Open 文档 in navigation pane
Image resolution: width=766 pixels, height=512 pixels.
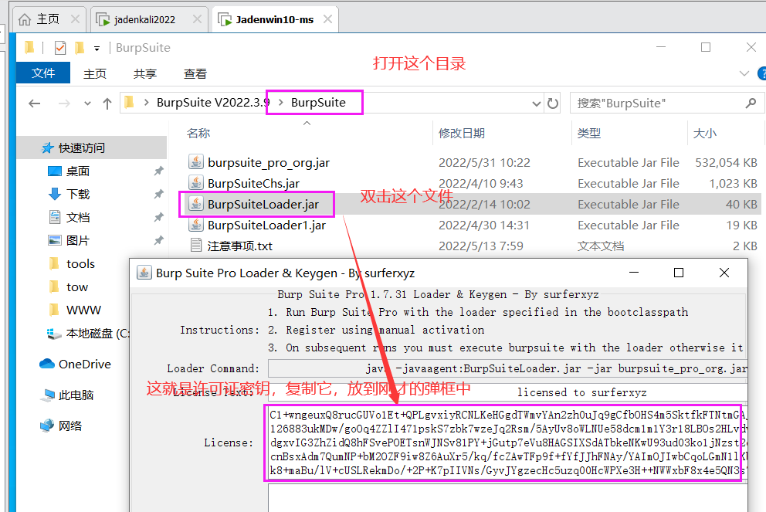[78, 218]
